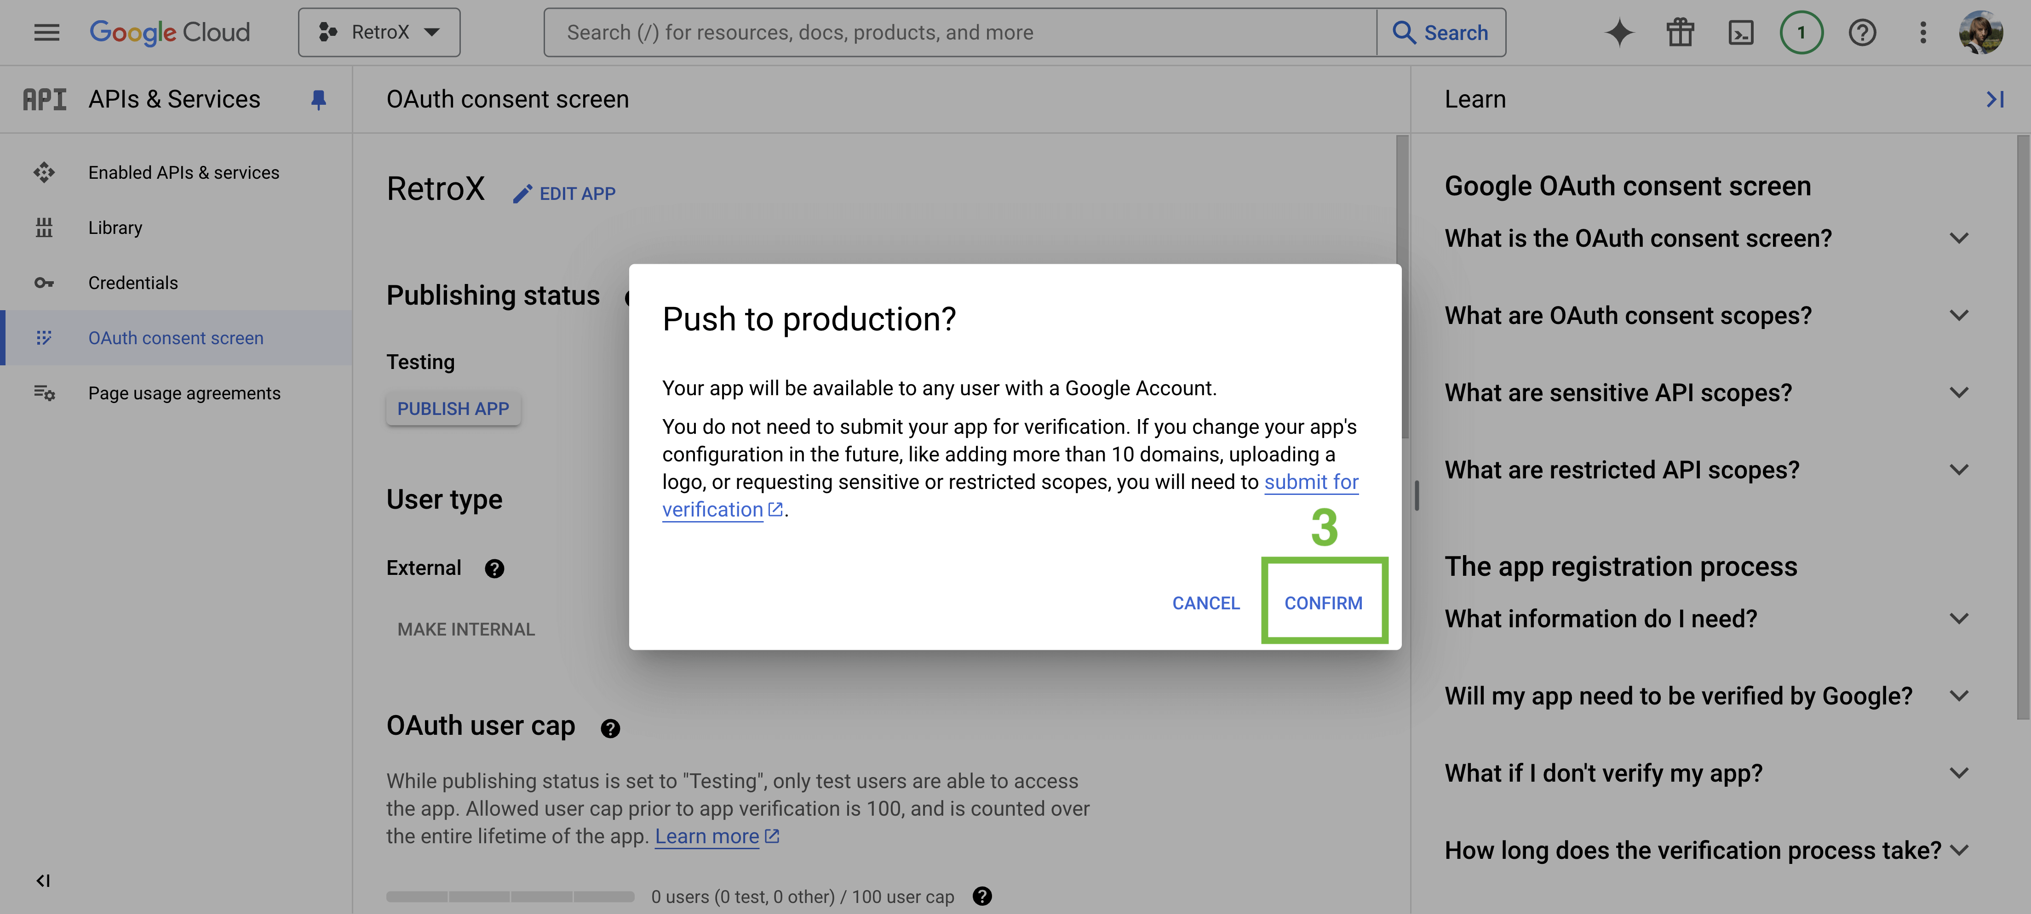This screenshot has width=2031, height=914.
Task: Click the OAuth consent screen dotted icon
Action: click(44, 338)
